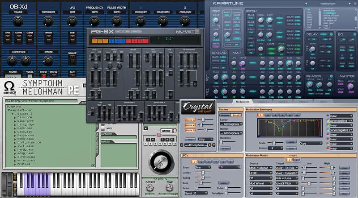Screen dimensions: 358x198
Task: Select first EQ curve shape icon in Kairatune
Action: coord(342,40)
